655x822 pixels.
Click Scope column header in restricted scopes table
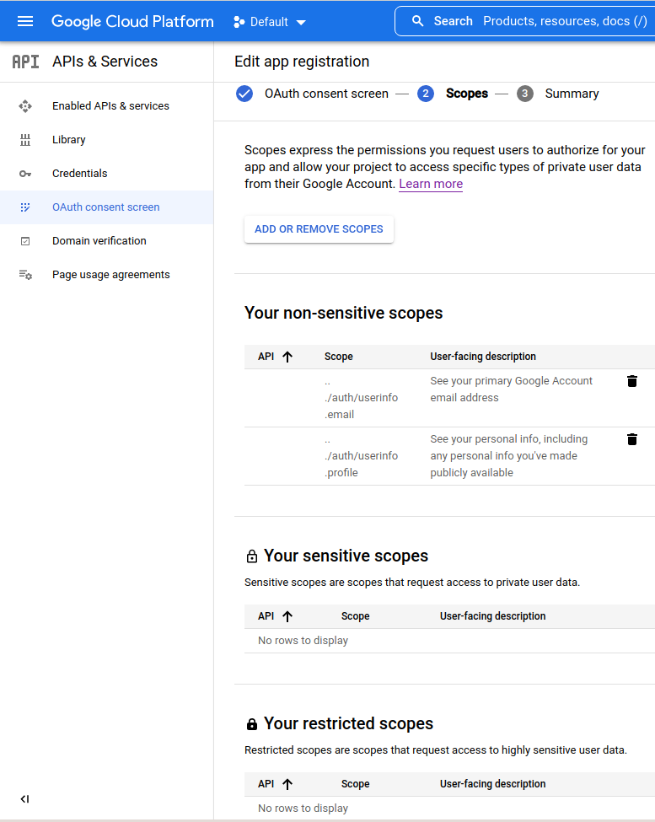tap(355, 784)
